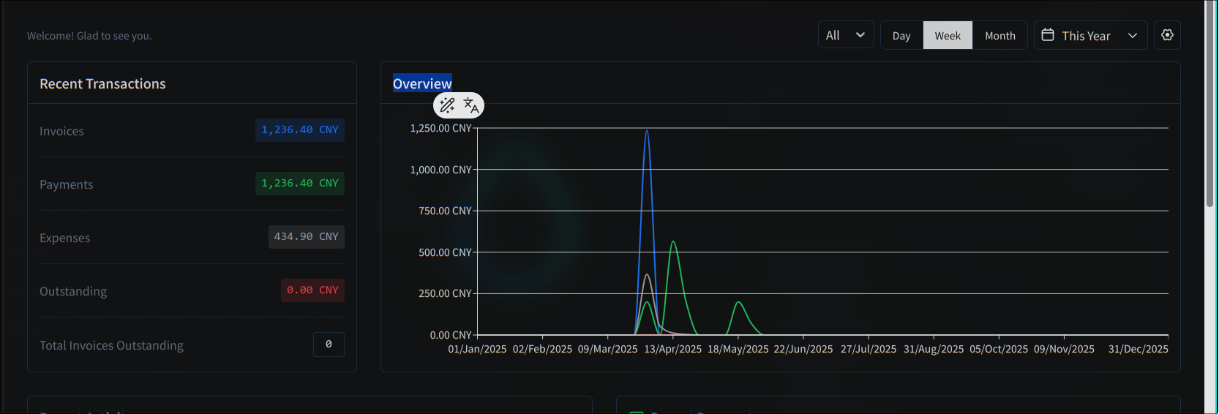Click the 31/Dec/2025 date label
Image resolution: width=1219 pixels, height=414 pixels.
1138,349
